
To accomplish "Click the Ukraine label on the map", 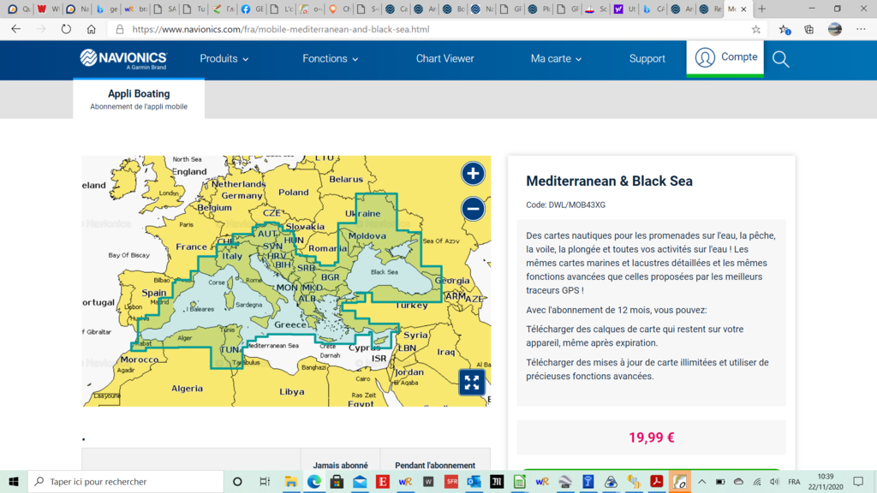I will point(362,213).
